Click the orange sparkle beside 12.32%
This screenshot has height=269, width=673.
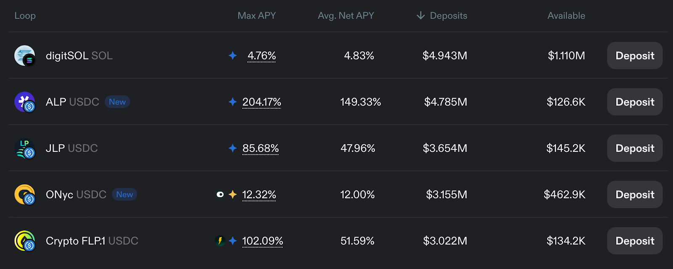point(233,194)
